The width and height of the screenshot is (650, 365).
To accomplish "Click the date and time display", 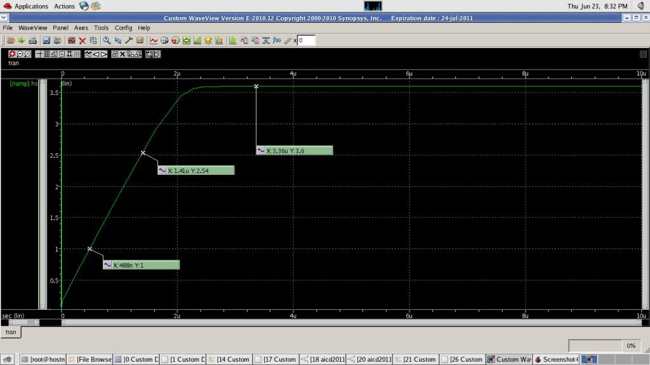I will (597, 6).
